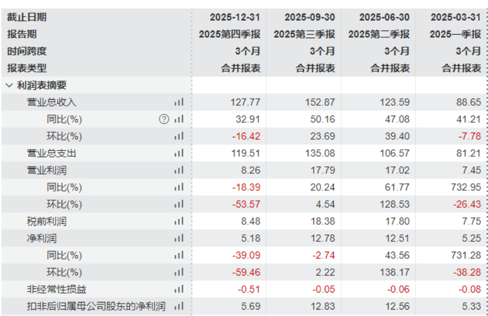Click the question mark help icon
This screenshot has width=488, height=316.
point(164,119)
